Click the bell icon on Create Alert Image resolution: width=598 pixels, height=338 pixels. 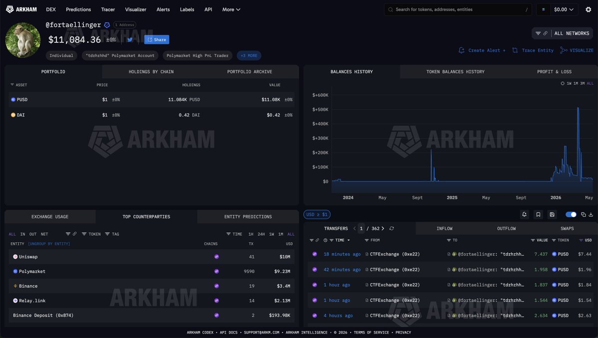pyautogui.click(x=461, y=50)
